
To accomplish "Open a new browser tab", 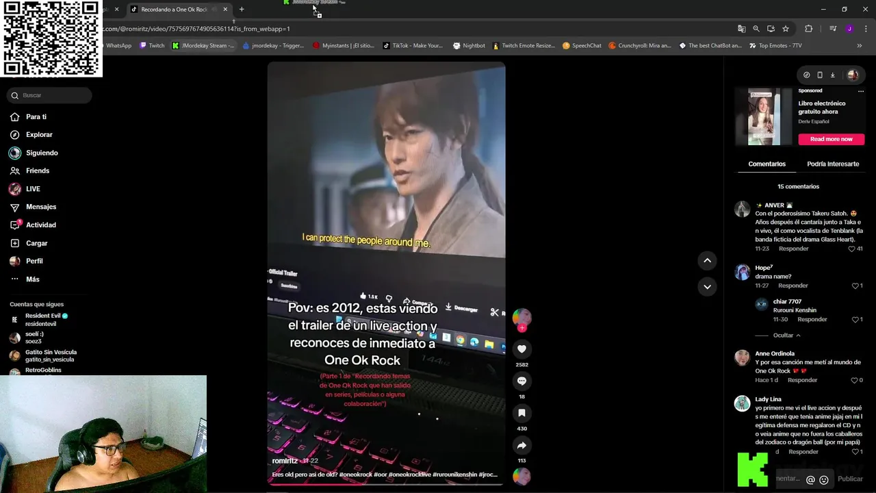I will click(x=242, y=10).
